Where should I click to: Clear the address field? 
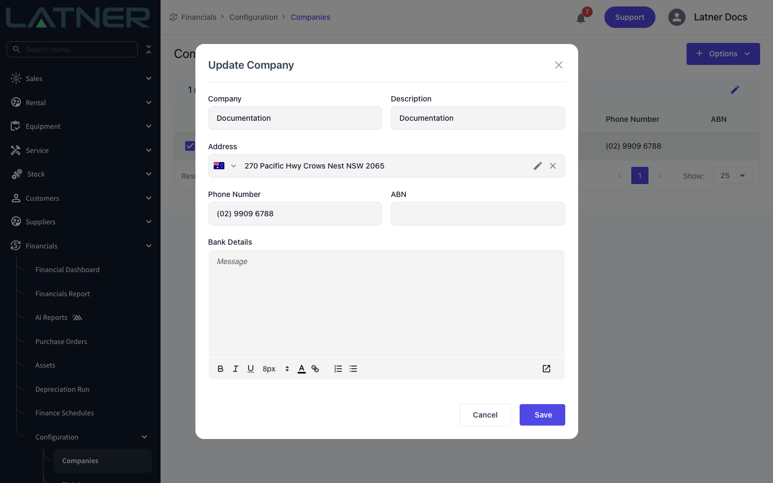[x=553, y=166]
